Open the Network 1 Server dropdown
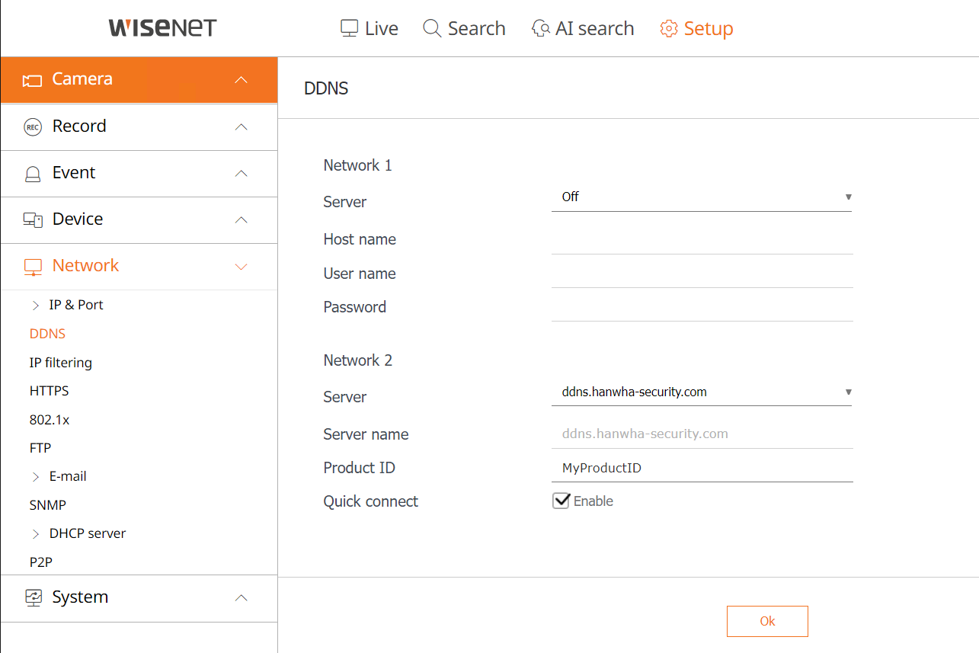Screen dimensions: 979x653 [x=701, y=197]
